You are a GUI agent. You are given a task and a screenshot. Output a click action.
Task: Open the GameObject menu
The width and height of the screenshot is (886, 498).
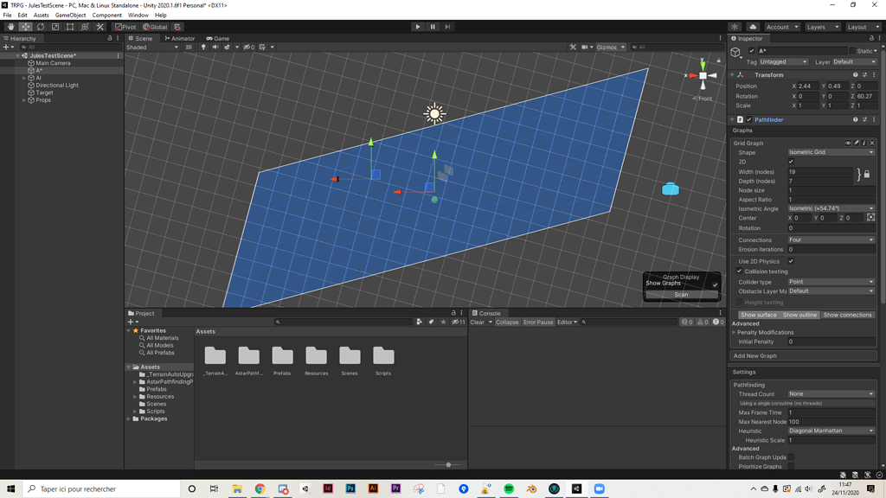pos(70,15)
